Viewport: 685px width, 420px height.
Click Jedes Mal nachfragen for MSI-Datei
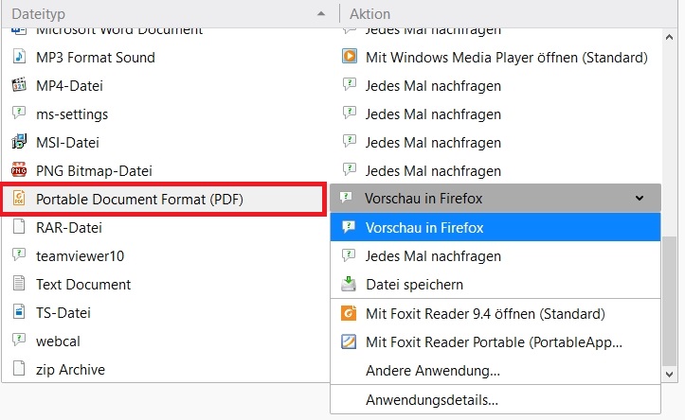[433, 142]
